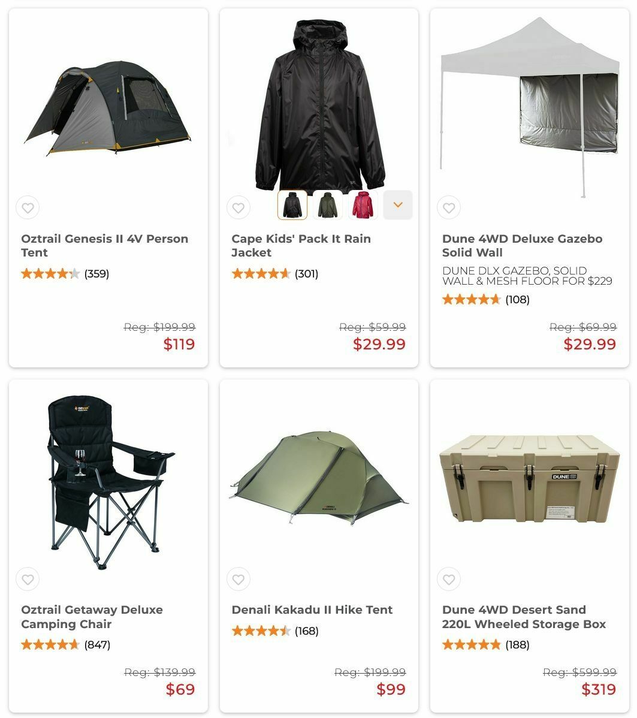Open Dune 4WD Desert Sand Storage Box title

(x=524, y=617)
